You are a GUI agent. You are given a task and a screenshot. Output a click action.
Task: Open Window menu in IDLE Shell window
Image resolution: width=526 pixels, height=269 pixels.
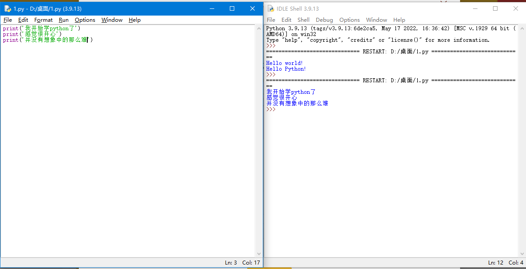[x=376, y=20]
